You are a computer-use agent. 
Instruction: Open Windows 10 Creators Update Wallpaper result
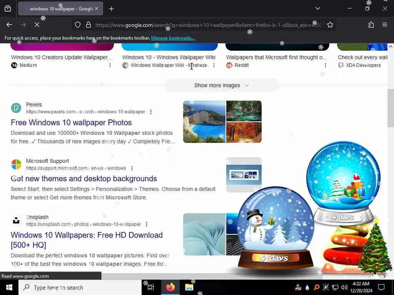(62, 57)
